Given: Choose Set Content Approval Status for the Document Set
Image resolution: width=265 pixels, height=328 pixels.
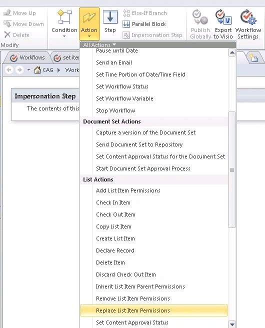Looking at the screenshot, I should click(160, 156).
